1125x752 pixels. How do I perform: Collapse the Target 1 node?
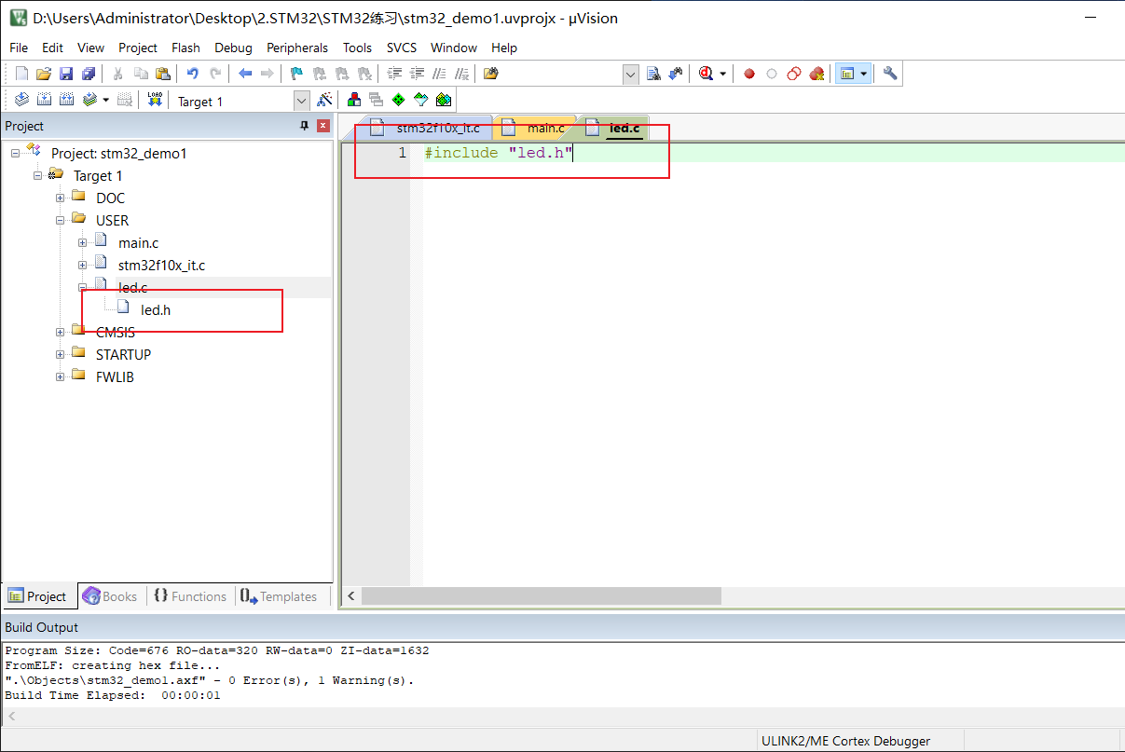[x=37, y=175]
